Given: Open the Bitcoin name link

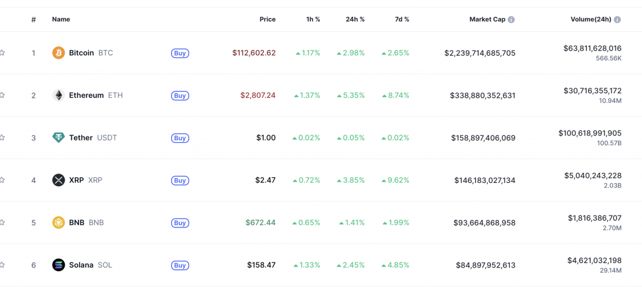Looking at the screenshot, I should coord(82,53).
